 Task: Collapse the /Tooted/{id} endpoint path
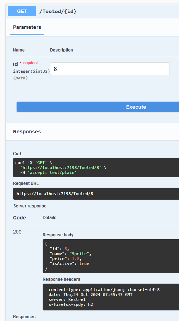58,11
